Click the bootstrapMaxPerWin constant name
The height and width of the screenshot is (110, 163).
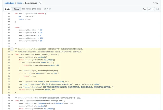click(28, 33)
